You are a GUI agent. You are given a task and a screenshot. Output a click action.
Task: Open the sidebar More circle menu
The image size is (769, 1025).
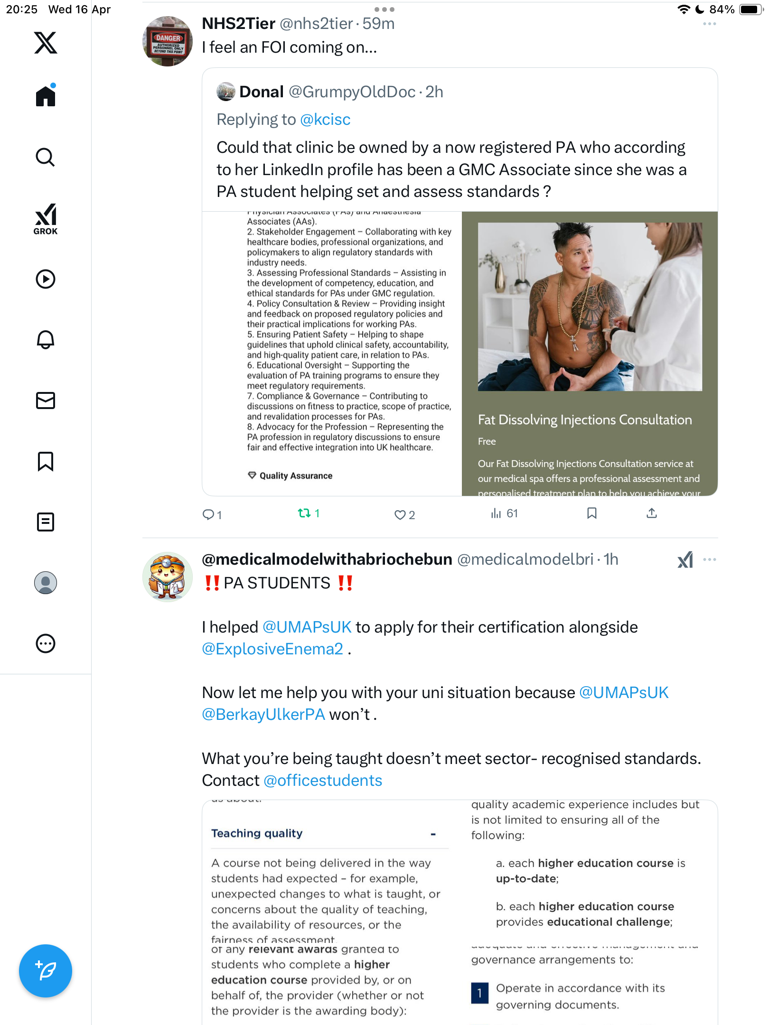coord(46,643)
